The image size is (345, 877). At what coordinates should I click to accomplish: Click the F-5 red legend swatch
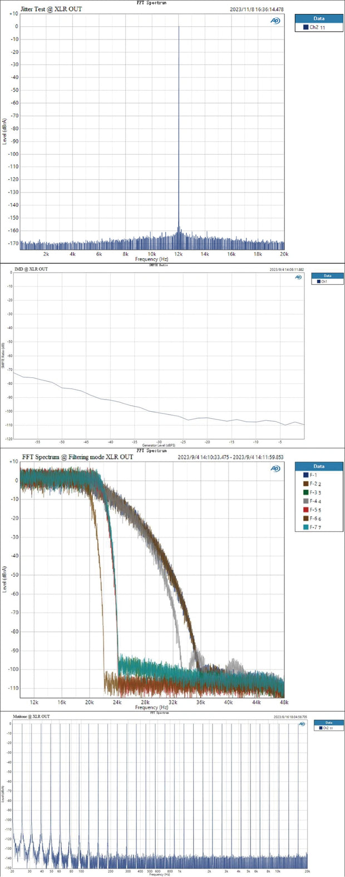pos(305,510)
